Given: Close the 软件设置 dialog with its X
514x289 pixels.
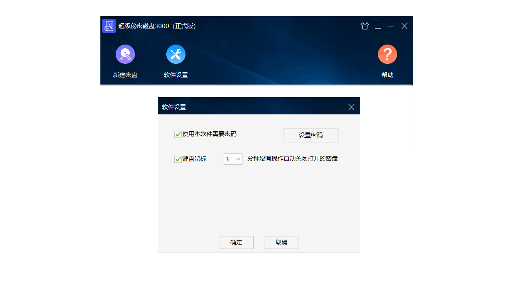Looking at the screenshot, I should pyautogui.click(x=351, y=107).
